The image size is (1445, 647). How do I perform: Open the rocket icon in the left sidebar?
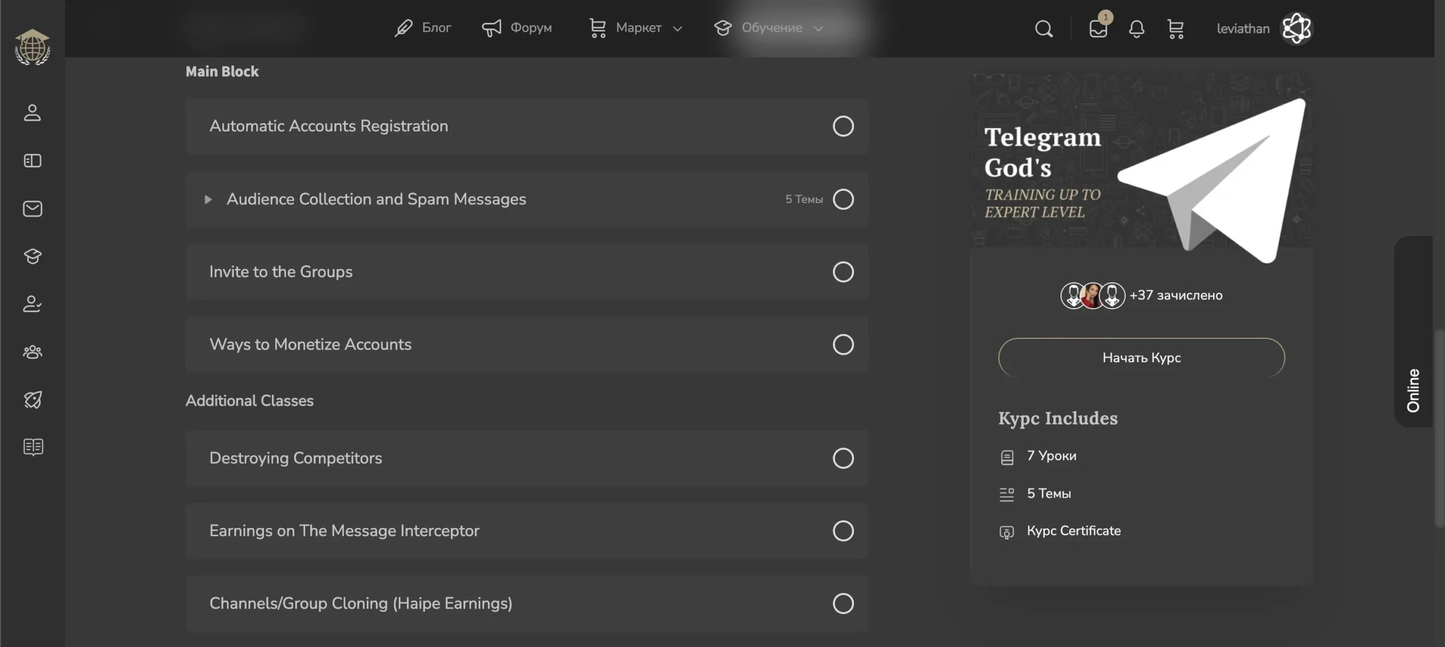click(32, 399)
